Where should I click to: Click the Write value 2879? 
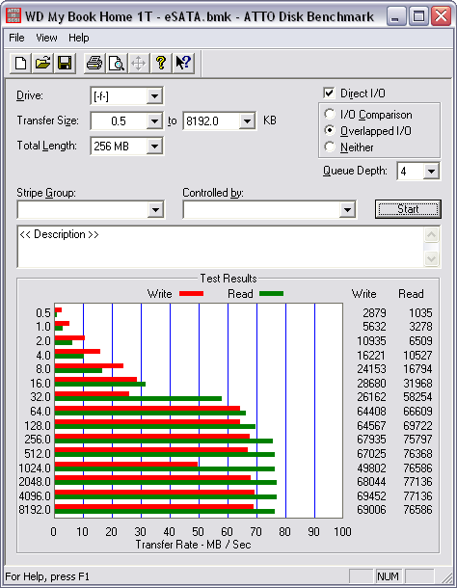point(374,312)
